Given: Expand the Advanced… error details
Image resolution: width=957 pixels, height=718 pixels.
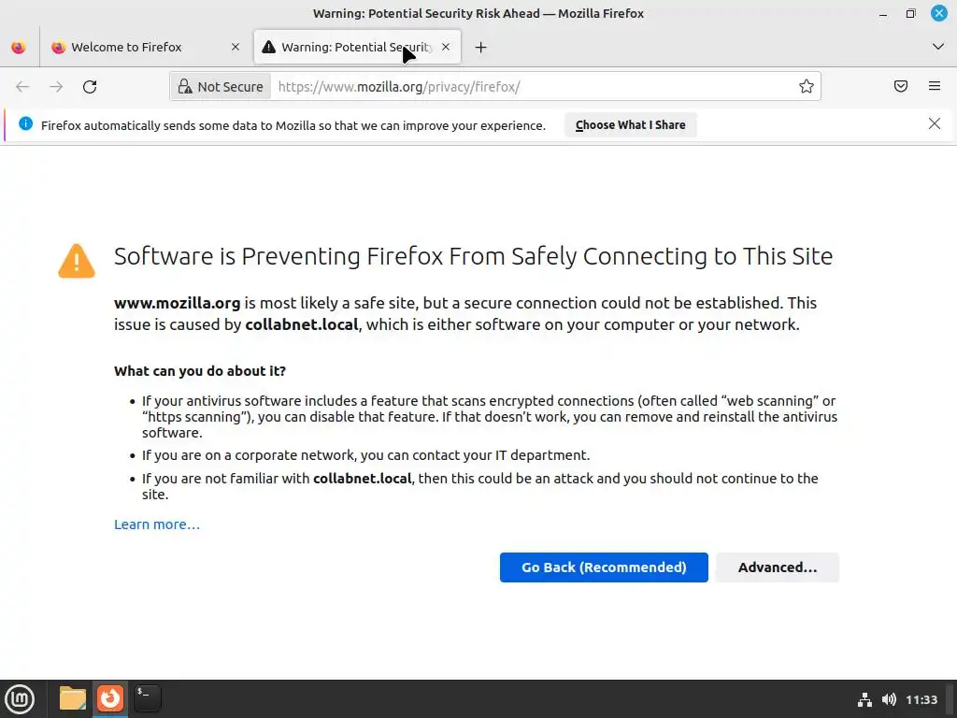Looking at the screenshot, I should (777, 567).
